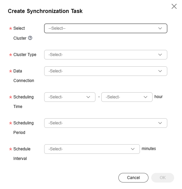Image resolution: width=182 pixels, height=189 pixels.
Task: Click the Create Synchronization Task title
Action: (x=45, y=11)
